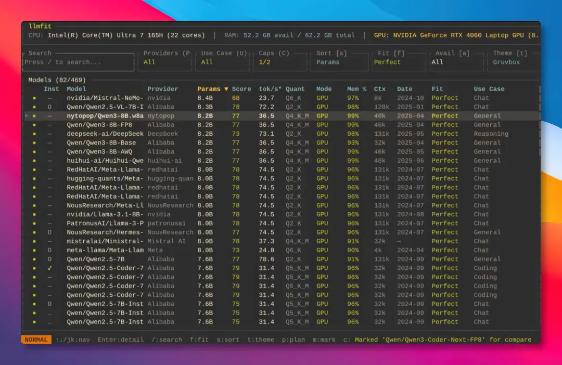Select the nvidia/Mistral-NeMo- model row
The height and width of the screenshot is (365, 562).
click(x=282, y=98)
